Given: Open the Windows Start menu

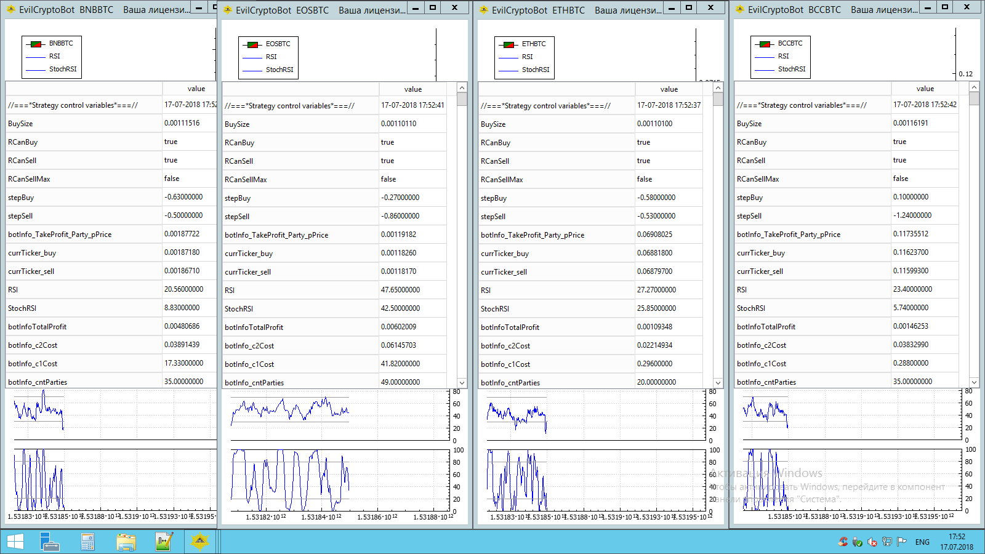Looking at the screenshot, I should coord(15,542).
